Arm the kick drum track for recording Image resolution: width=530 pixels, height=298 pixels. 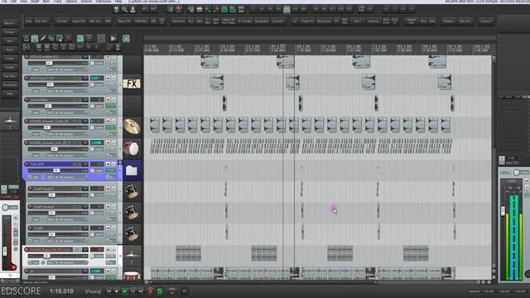(x=26, y=142)
